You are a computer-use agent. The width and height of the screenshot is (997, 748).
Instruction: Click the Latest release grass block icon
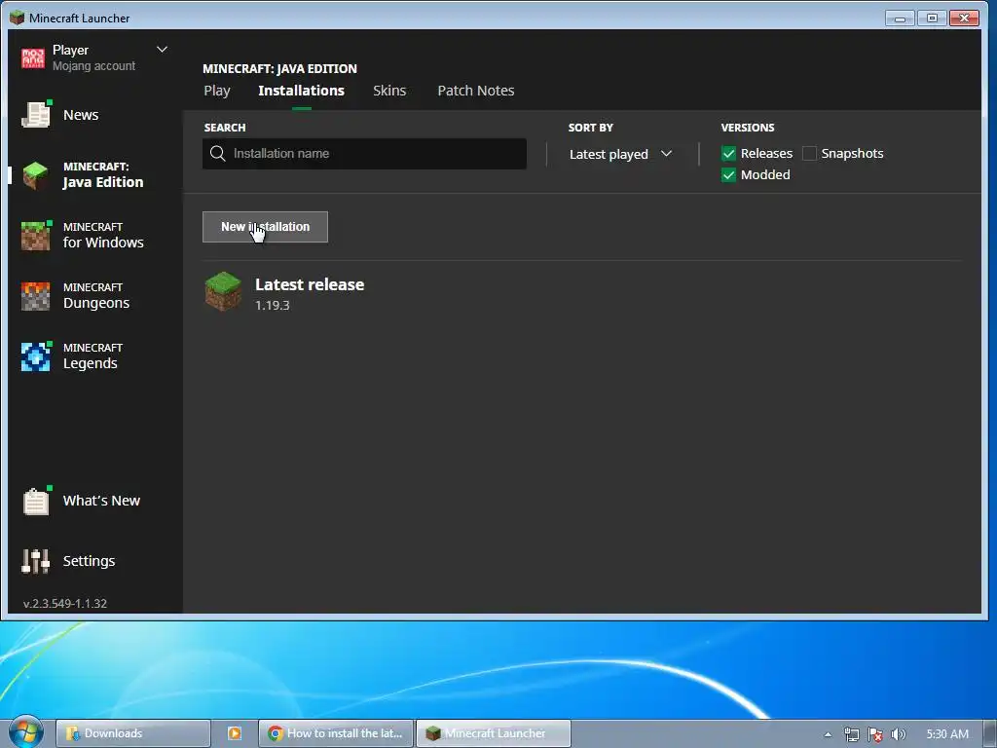click(223, 291)
